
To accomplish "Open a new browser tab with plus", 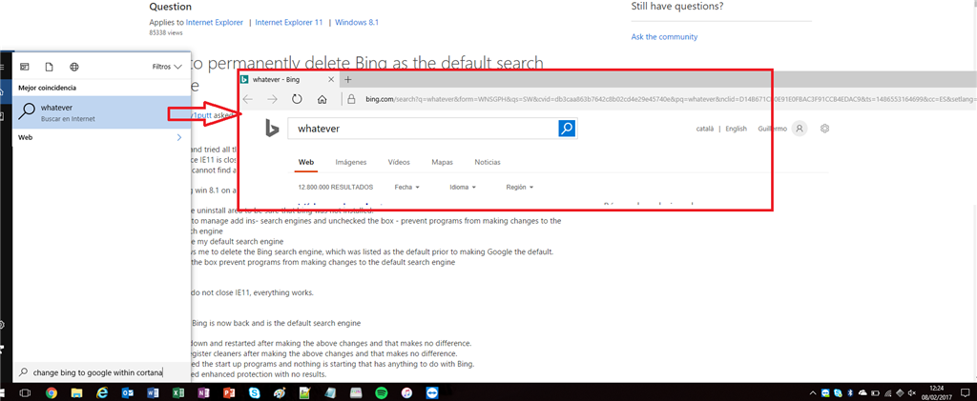I will (348, 80).
